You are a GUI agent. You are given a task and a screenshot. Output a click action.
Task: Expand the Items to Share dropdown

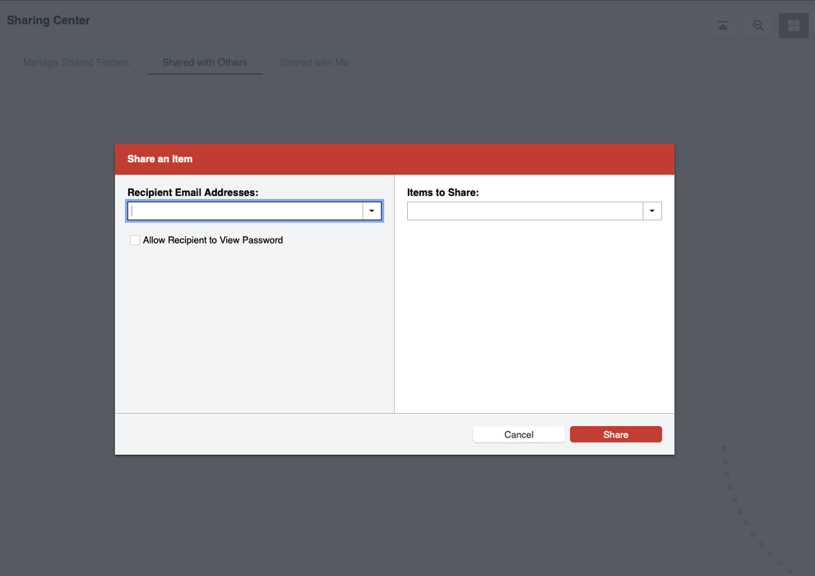click(x=651, y=210)
